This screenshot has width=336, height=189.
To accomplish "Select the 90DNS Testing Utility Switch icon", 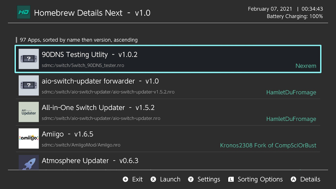I will pos(29,59).
